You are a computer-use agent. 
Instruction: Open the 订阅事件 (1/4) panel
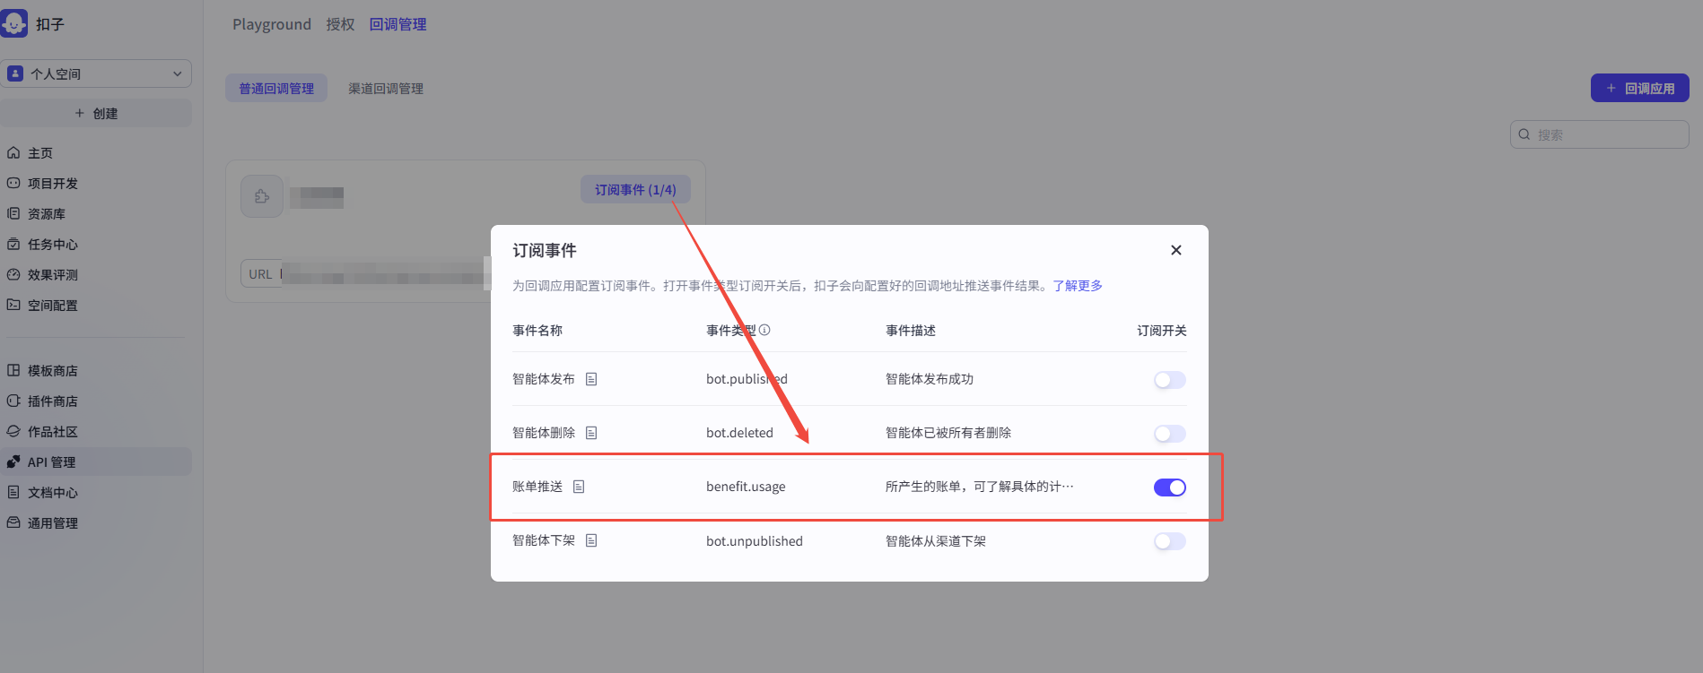[635, 189]
